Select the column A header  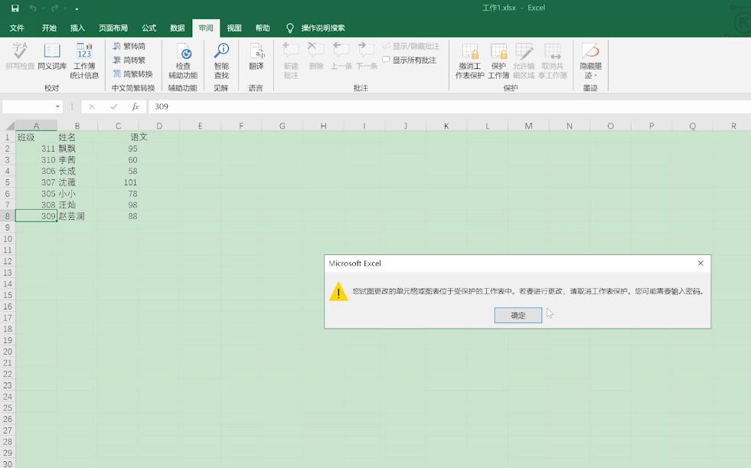click(x=36, y=126)
